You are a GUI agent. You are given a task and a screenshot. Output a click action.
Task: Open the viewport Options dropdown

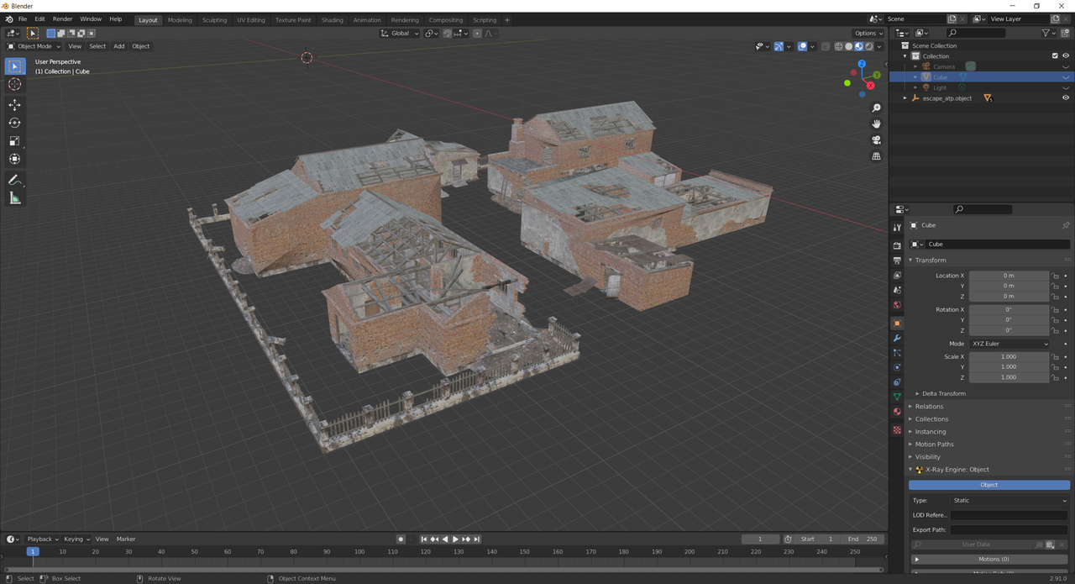point(869,34)
